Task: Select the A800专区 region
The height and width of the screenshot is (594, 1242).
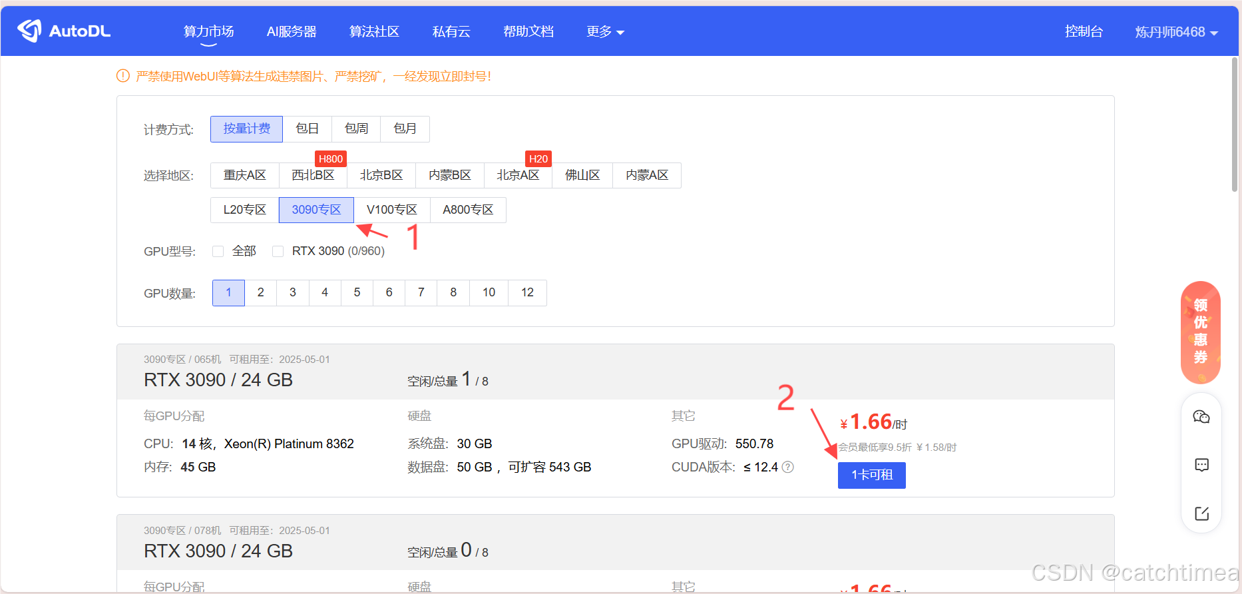Action: tap(468, 210)
